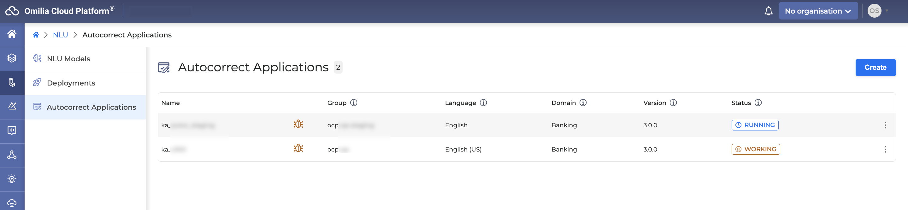Open the cloud sidebar icon at bottom
This screenshot has height=210, width=908.
click(x=12, y=203)
